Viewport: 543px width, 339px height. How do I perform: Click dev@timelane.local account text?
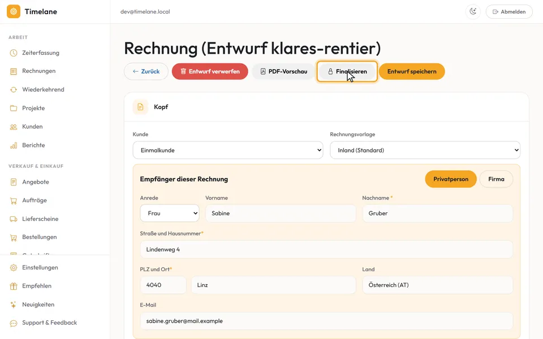[x=145, y=12]
